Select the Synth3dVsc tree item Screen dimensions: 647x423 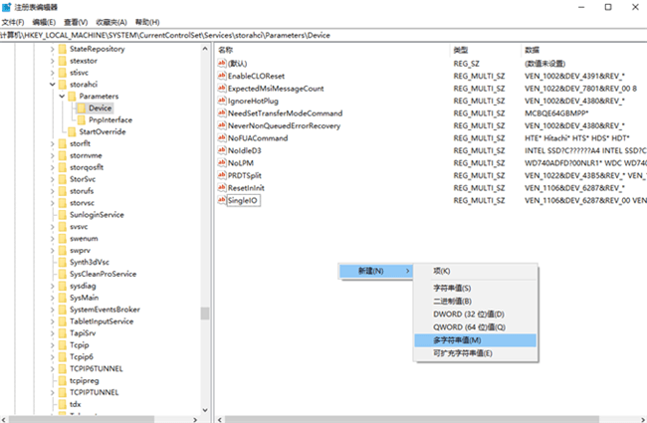[x=90, y=262]
